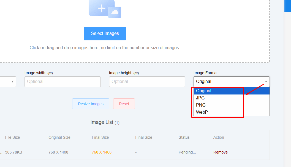The image size is (291, 167).
Task: Choose Original from the format list
Action: click(204, 91)
